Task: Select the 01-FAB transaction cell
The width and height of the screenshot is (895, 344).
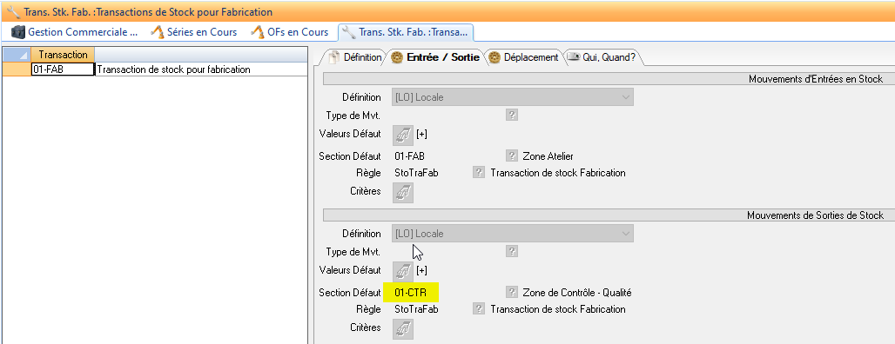Action: pyautogui.click(x=63, y=69)
